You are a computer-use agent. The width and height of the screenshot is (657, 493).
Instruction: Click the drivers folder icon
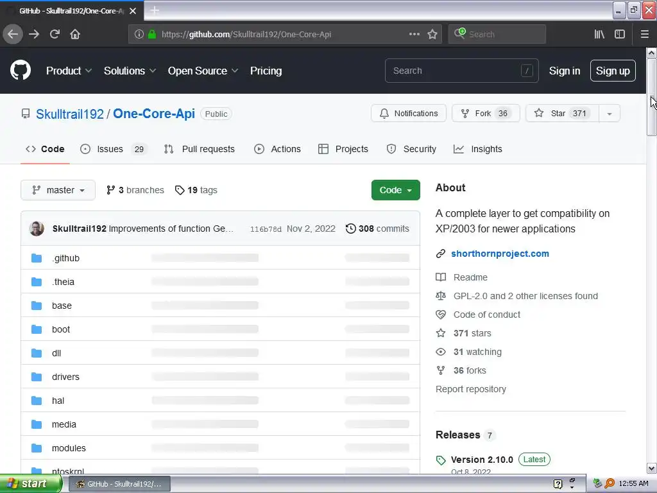pos(37,377)
